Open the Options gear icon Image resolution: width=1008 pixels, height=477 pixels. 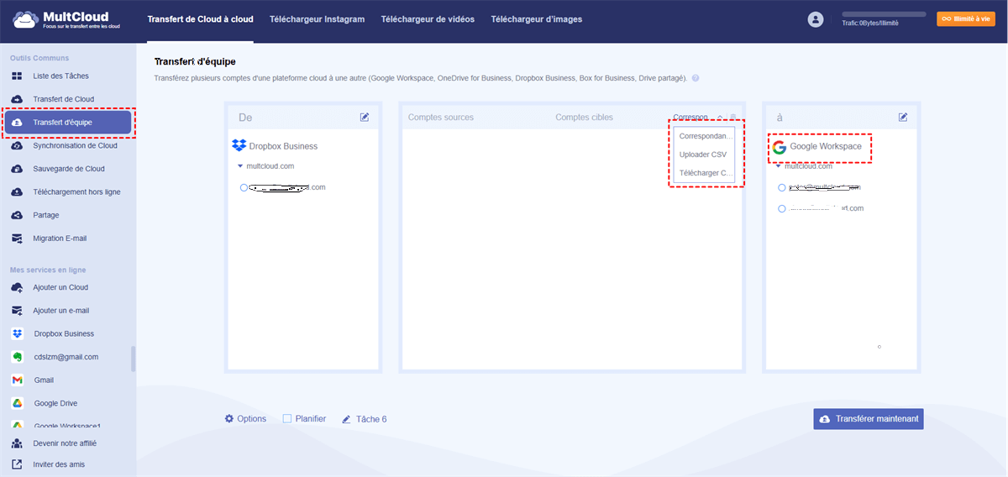point(229,418)
